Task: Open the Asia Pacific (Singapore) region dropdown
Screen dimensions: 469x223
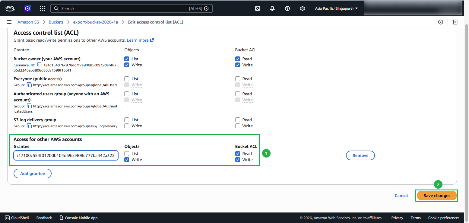Action: coord(336,8)
